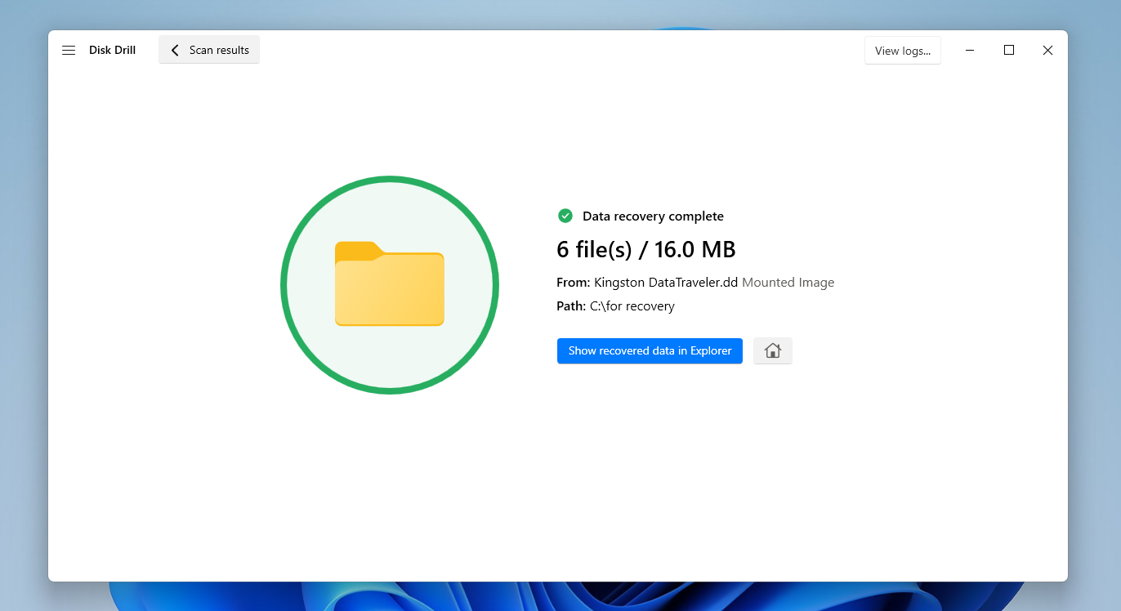Click the Scan results tab label
This screenshot has height=611, width=1121.
click(218, 50)
